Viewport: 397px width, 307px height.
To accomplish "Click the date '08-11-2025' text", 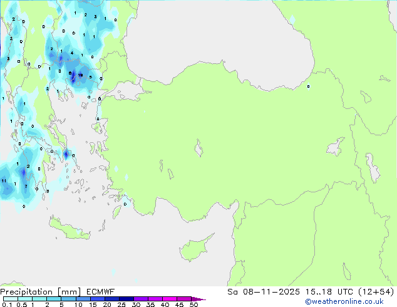I will point(271,292).
